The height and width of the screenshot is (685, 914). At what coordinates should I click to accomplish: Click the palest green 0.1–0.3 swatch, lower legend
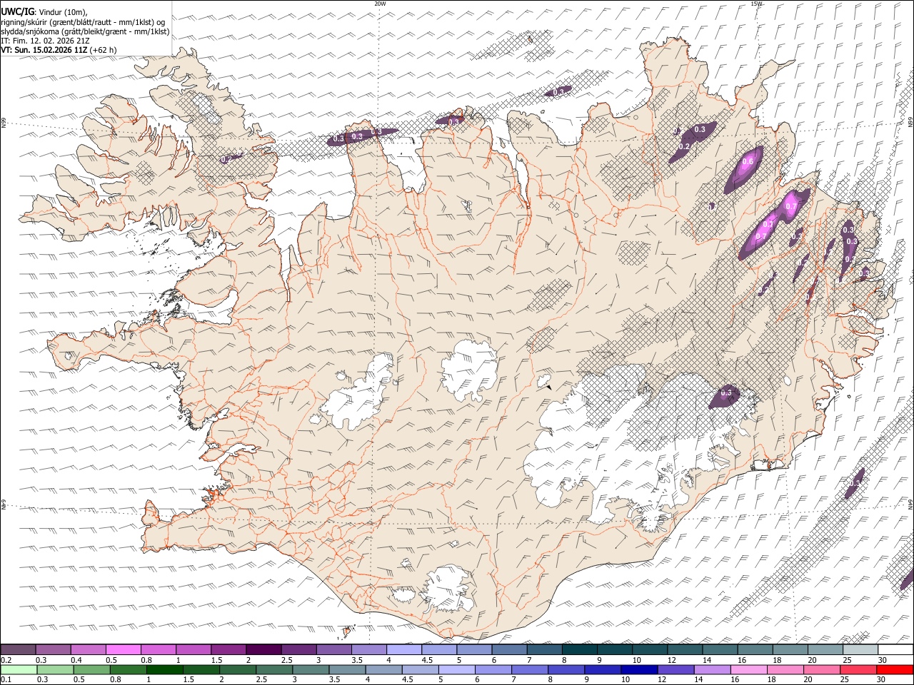click(19, 670)
